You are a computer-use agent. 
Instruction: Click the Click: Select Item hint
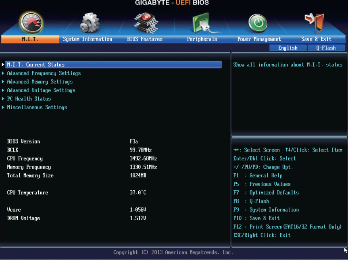pos(314,150)
